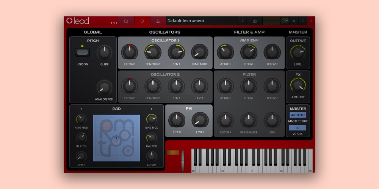Open the gear settings icon
Viewport: 379px width, 189px height.
click(294, 21)
